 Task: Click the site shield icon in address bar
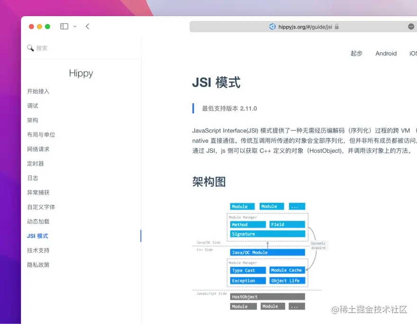272,26
